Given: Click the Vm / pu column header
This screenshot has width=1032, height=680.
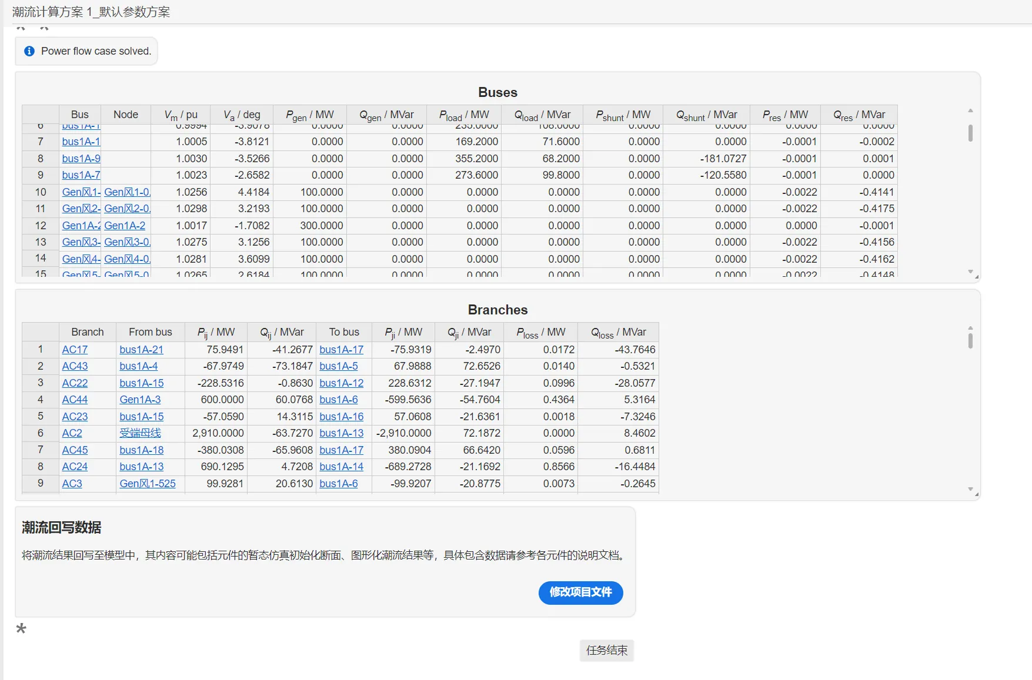Looking at the screenshot, I should pos(181,115).
